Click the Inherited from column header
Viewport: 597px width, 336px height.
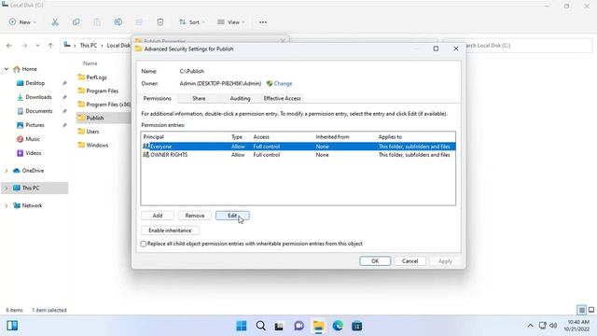coord(332,137)
